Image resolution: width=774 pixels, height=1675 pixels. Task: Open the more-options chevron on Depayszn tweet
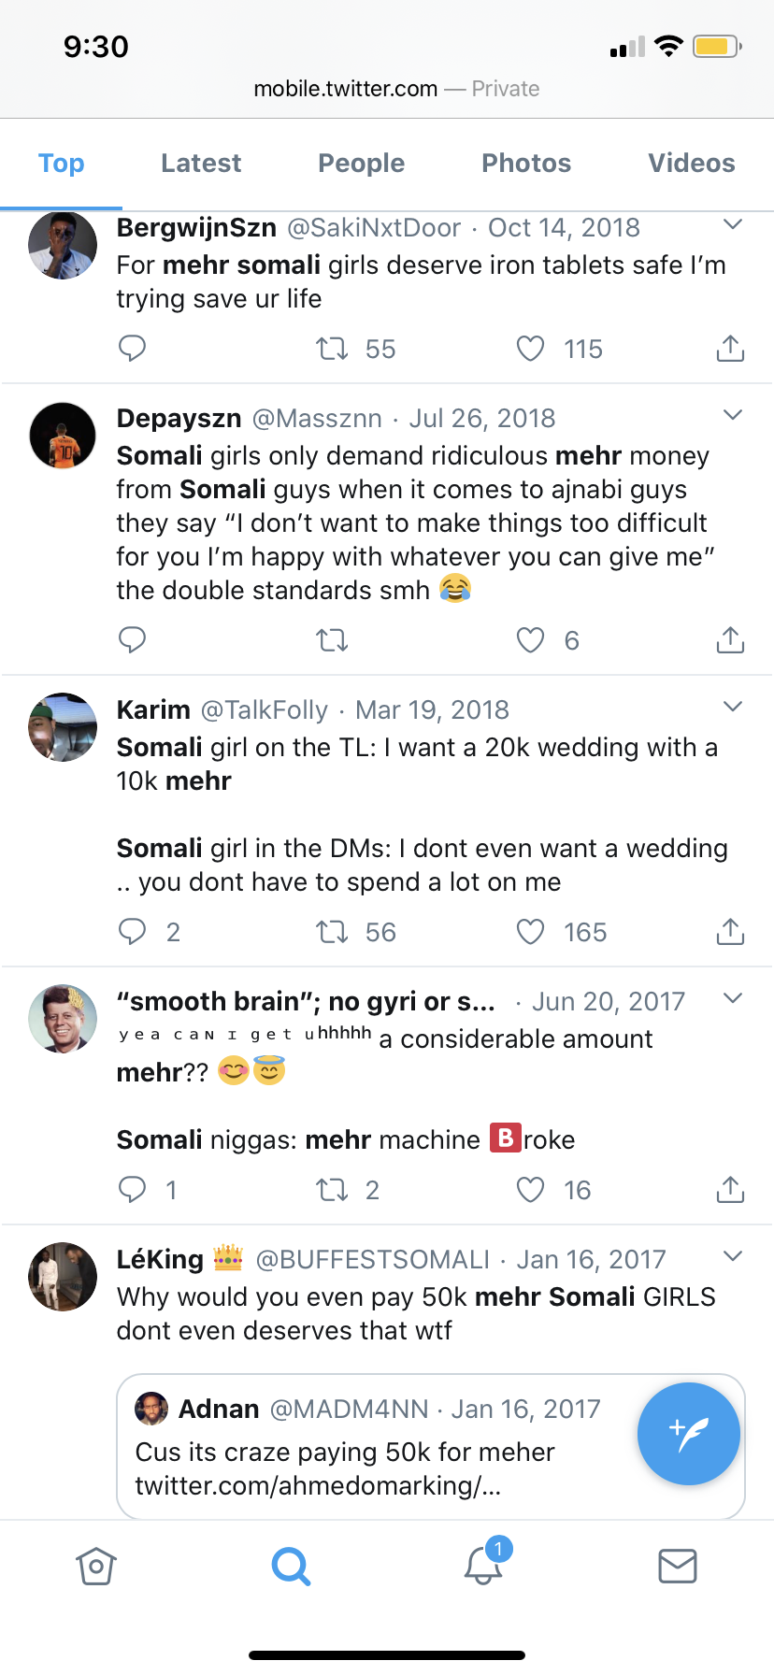point(733,415)
